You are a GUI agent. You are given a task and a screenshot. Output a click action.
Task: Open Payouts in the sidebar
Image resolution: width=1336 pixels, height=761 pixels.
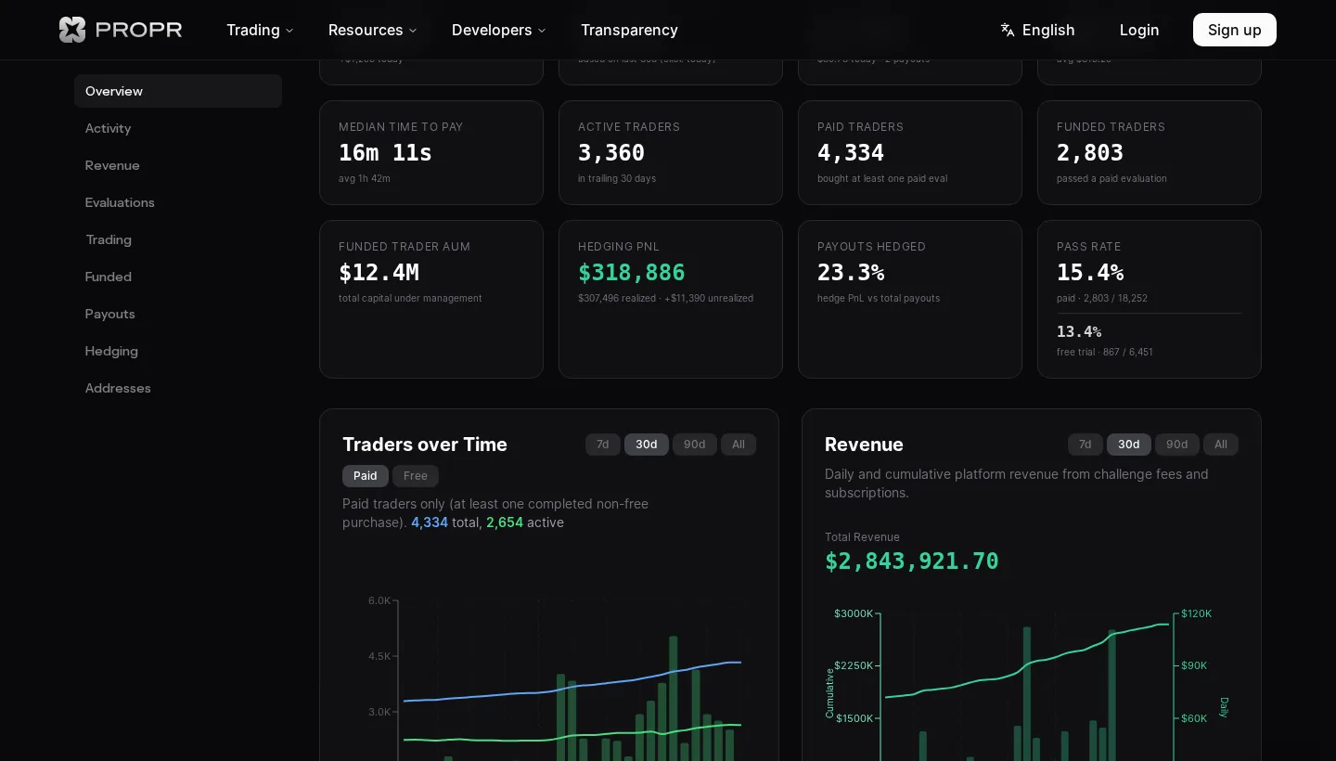(178, 314)
